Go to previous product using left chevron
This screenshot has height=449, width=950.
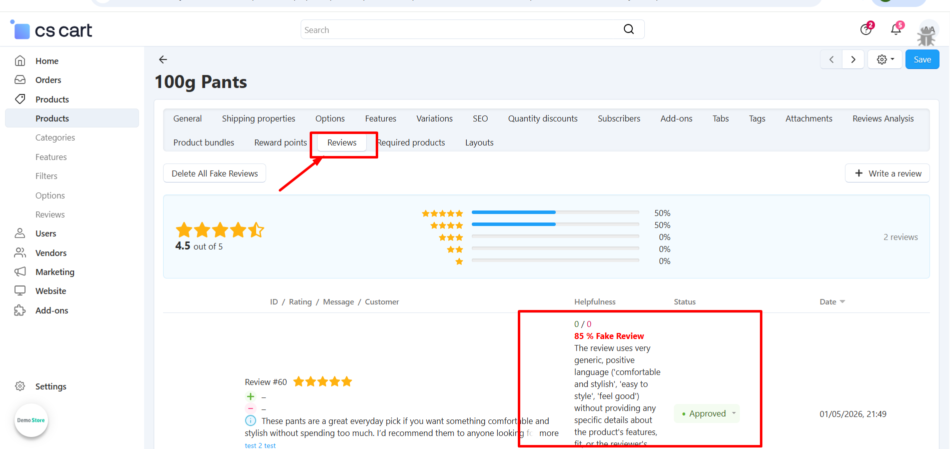tap(831, 59)
